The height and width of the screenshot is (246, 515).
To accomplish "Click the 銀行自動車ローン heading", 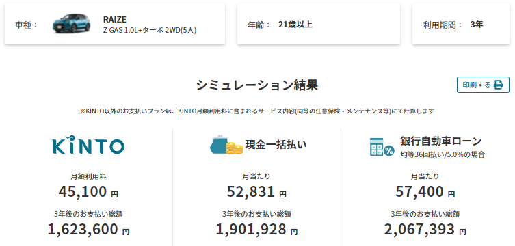I will tap(440, 141).
